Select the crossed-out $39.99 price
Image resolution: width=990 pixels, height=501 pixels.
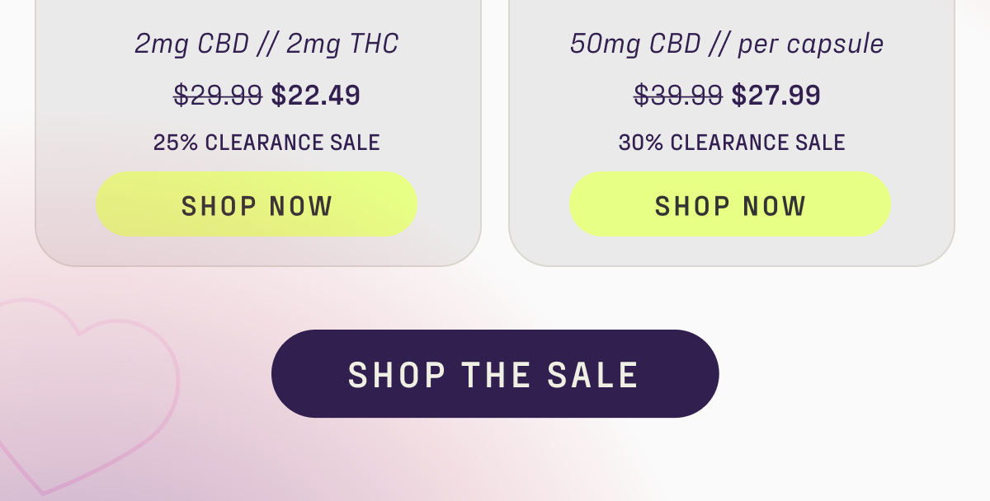click(x=680, y=96)
